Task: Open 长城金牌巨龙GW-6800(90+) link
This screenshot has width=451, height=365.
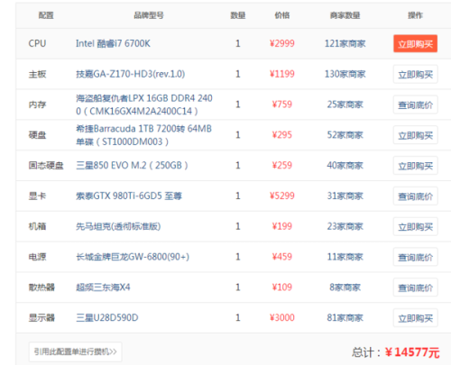Action: coord(133,257)
